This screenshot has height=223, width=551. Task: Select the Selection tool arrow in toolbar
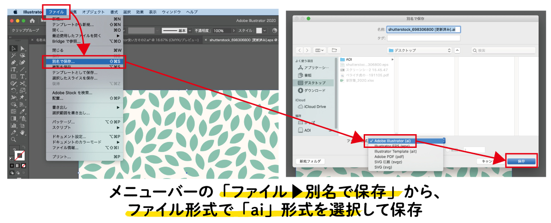click(13, 49)
